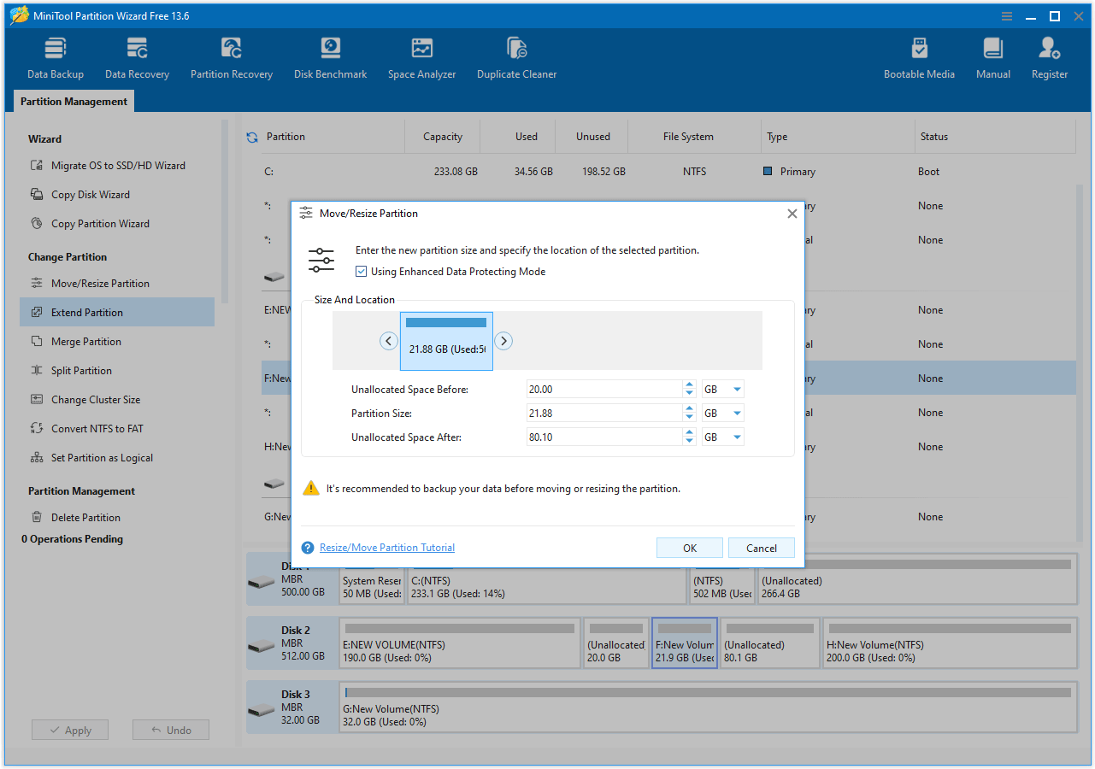This screenshot has width=1095, height=769.
Task: Click stepper for Unallocated Space After
Action: pos(690,437)
